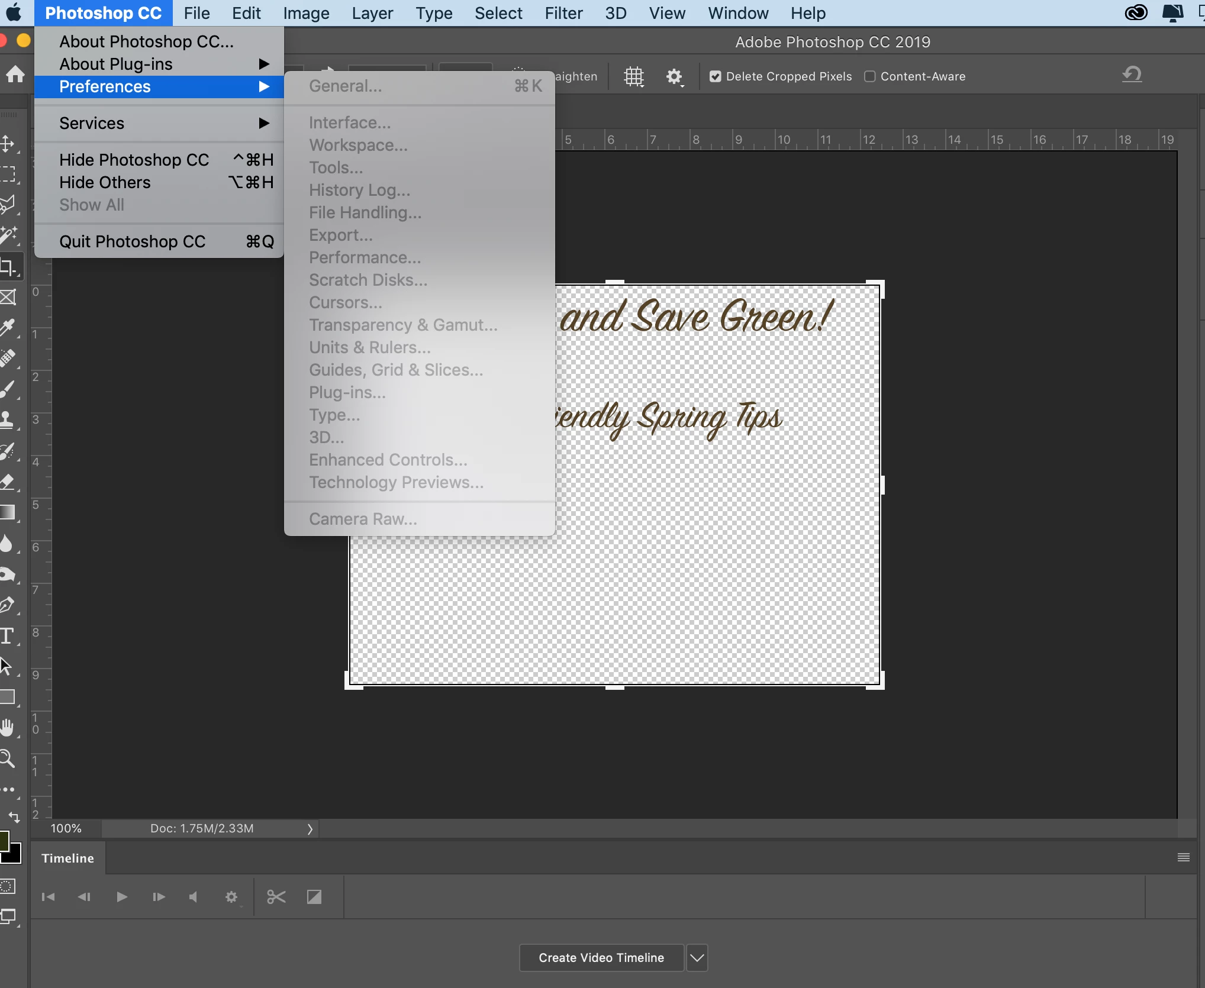
Task: Mute timeline audio playback speaker
Action: click(194, 897)
